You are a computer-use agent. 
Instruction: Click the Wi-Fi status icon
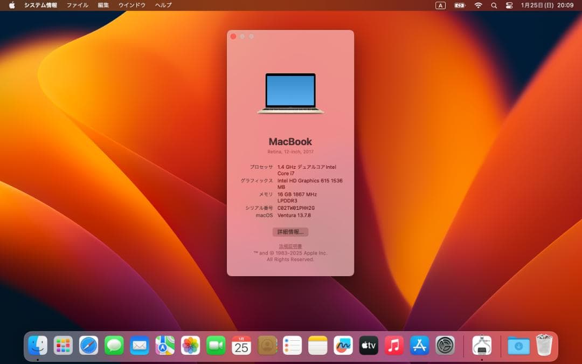[x=477, y=5]
